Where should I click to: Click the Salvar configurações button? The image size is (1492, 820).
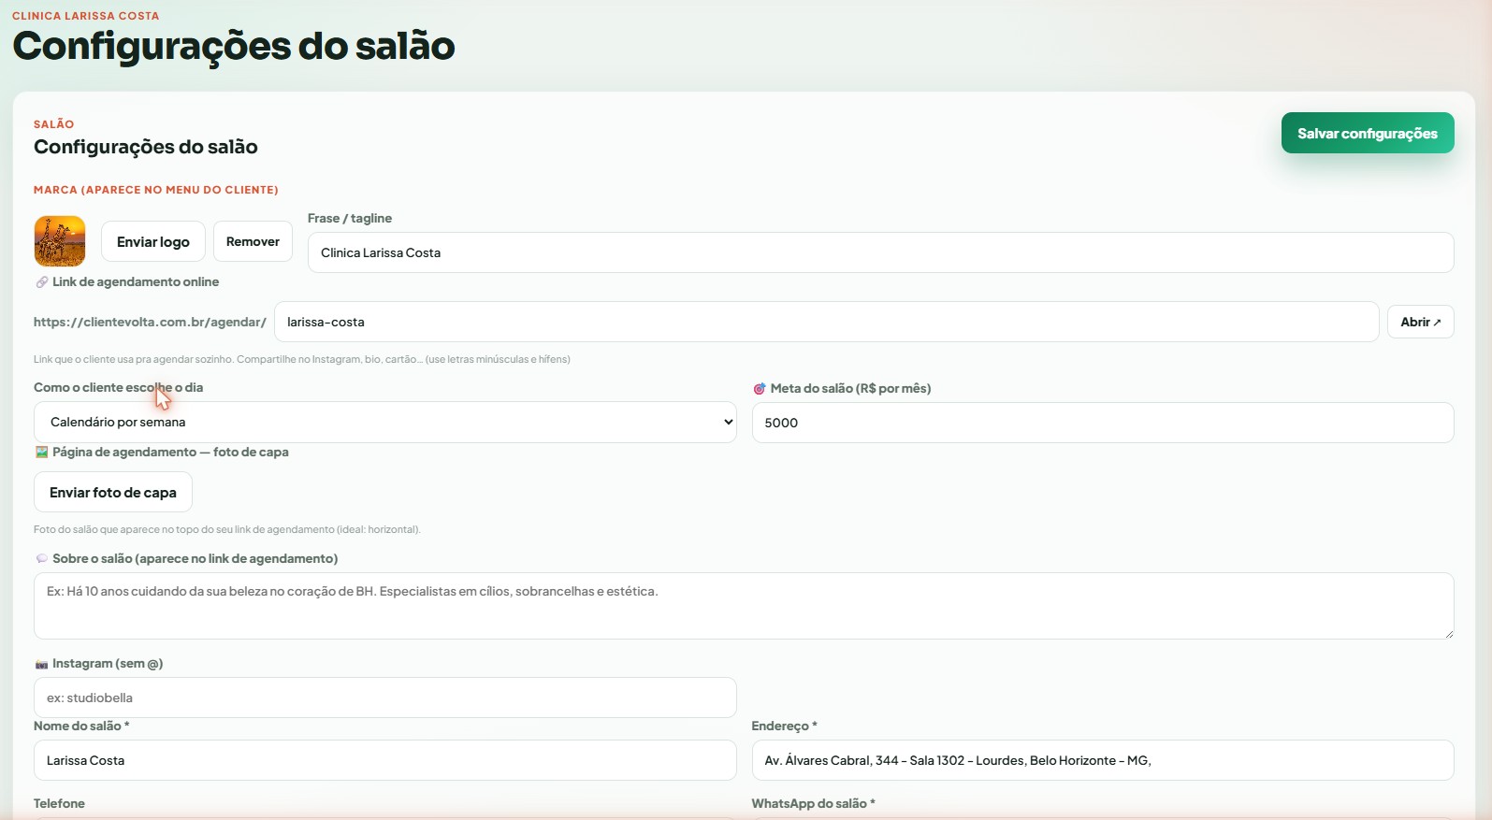point(1367,133)
